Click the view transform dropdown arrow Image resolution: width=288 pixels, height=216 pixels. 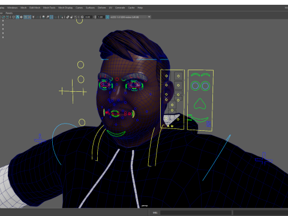coord(149,17)
